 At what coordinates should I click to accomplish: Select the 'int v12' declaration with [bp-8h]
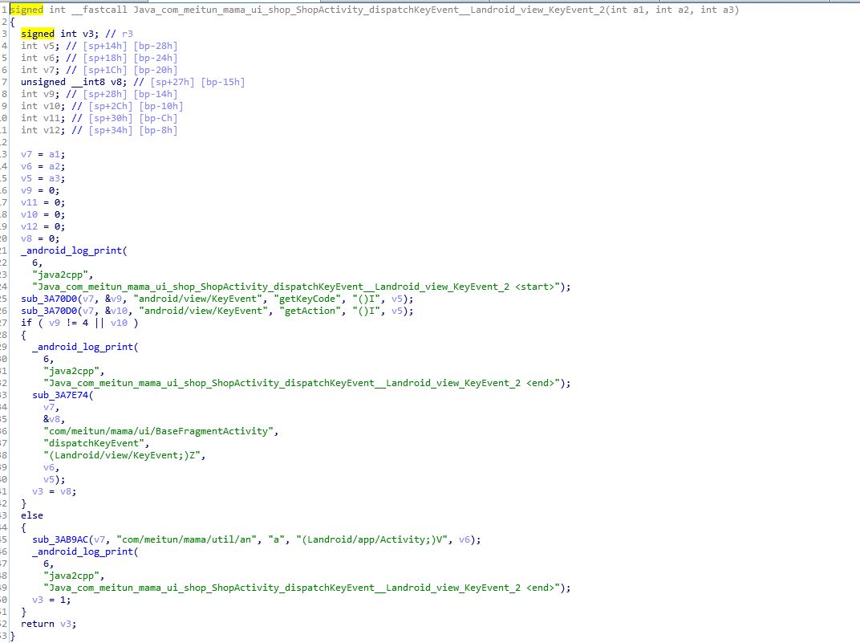point(99,130)
